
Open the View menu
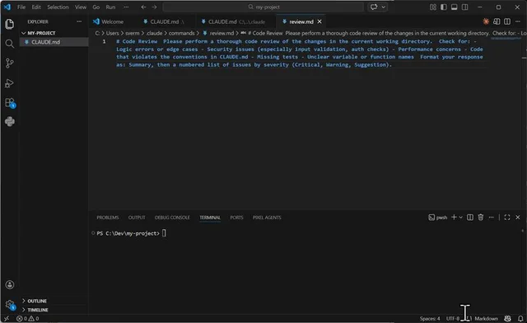click(x=81, y=7)
